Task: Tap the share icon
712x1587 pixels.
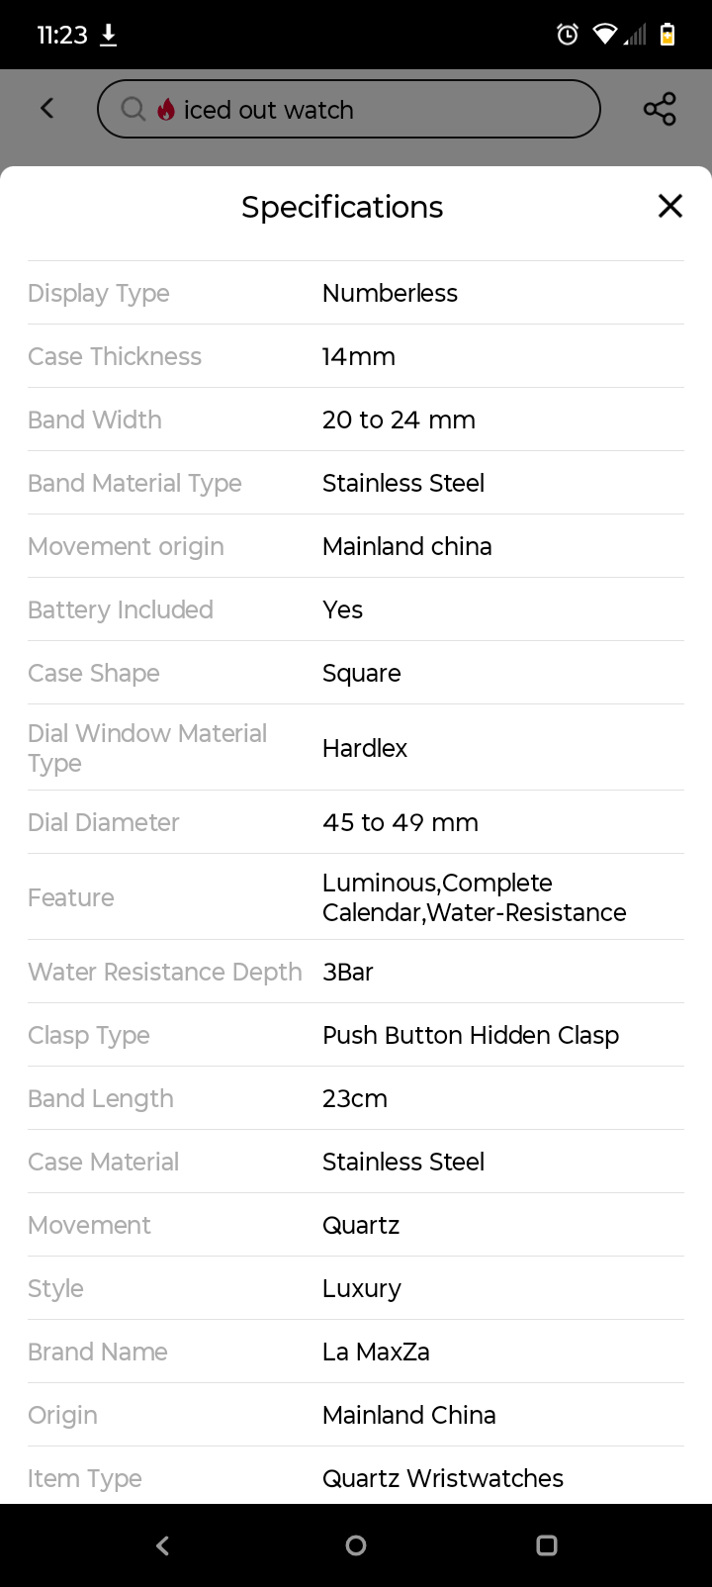Action: coord(660,109)
